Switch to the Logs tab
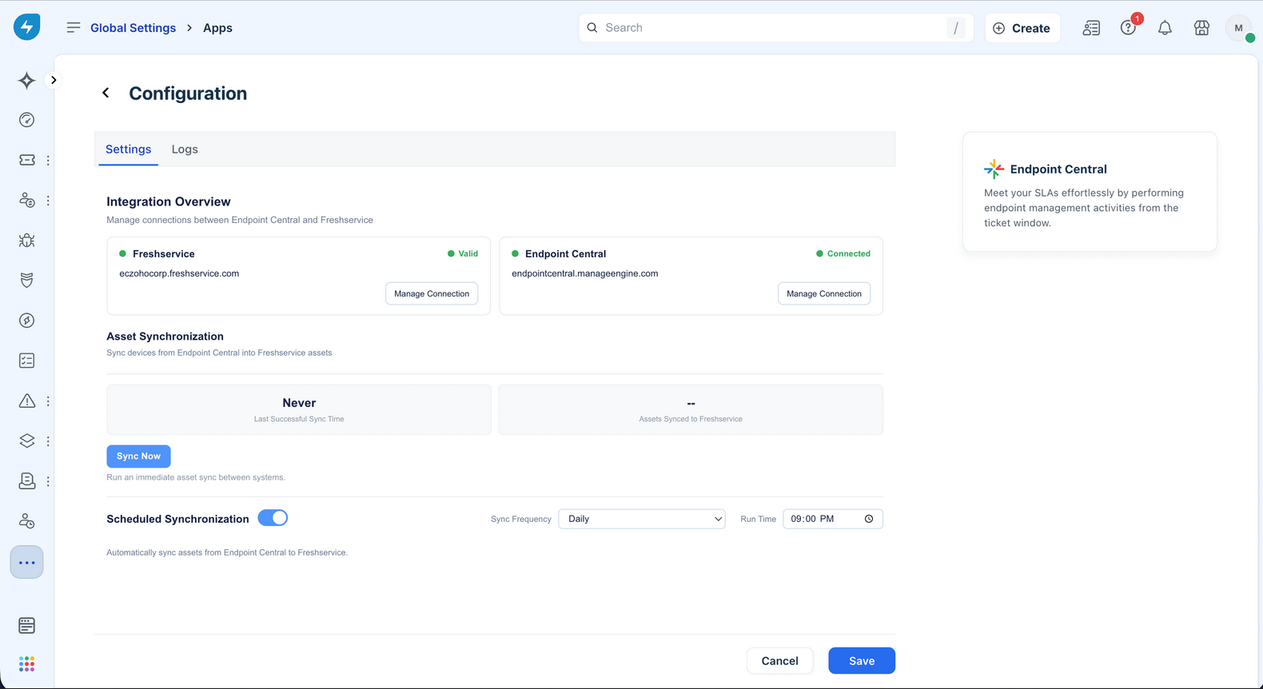 [185, 149]
